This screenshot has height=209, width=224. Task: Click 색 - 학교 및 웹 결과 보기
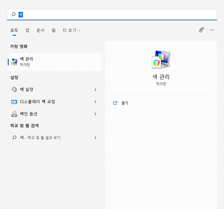tap(55, 138)
